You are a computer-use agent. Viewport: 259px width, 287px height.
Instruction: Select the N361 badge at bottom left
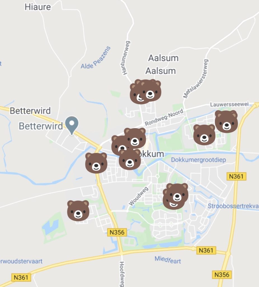click(21, 277)
